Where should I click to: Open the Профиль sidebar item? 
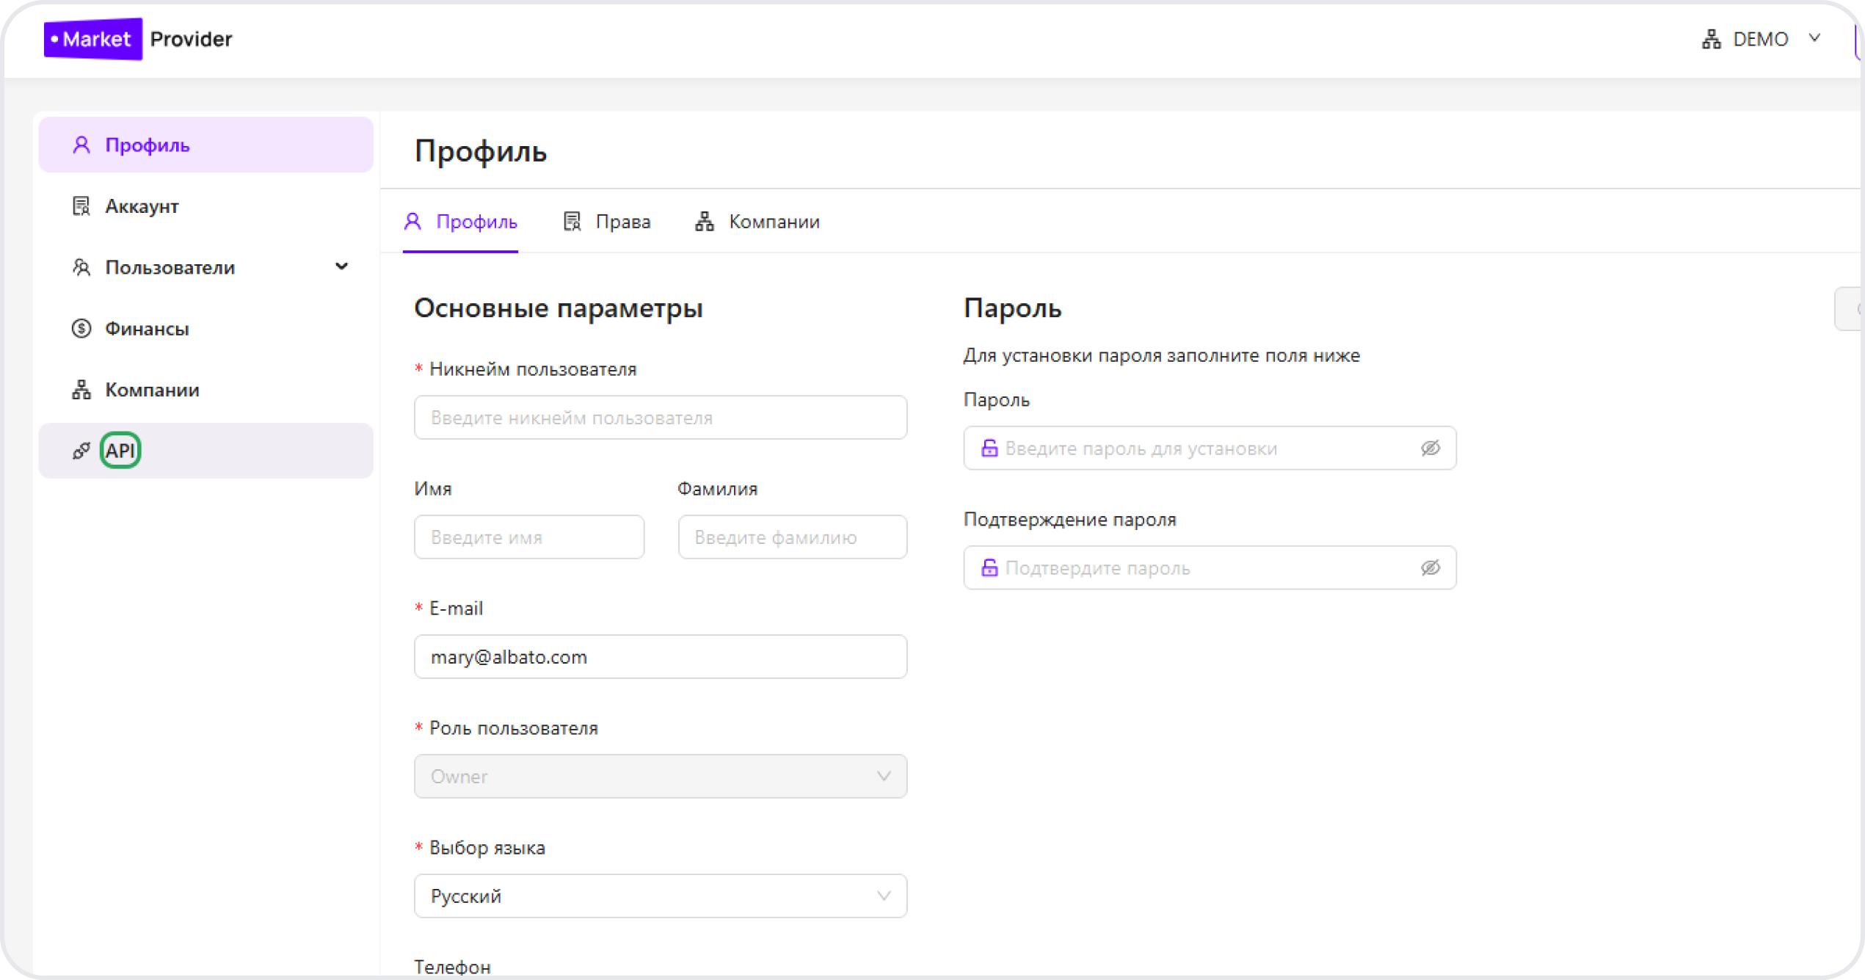[147, 145]
